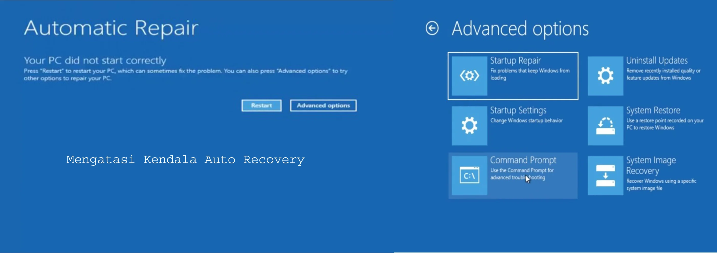The width and height of the screenshot is (717, 253).
Task: Click the Startup Settings gear icon
Action: pos(469,126)
